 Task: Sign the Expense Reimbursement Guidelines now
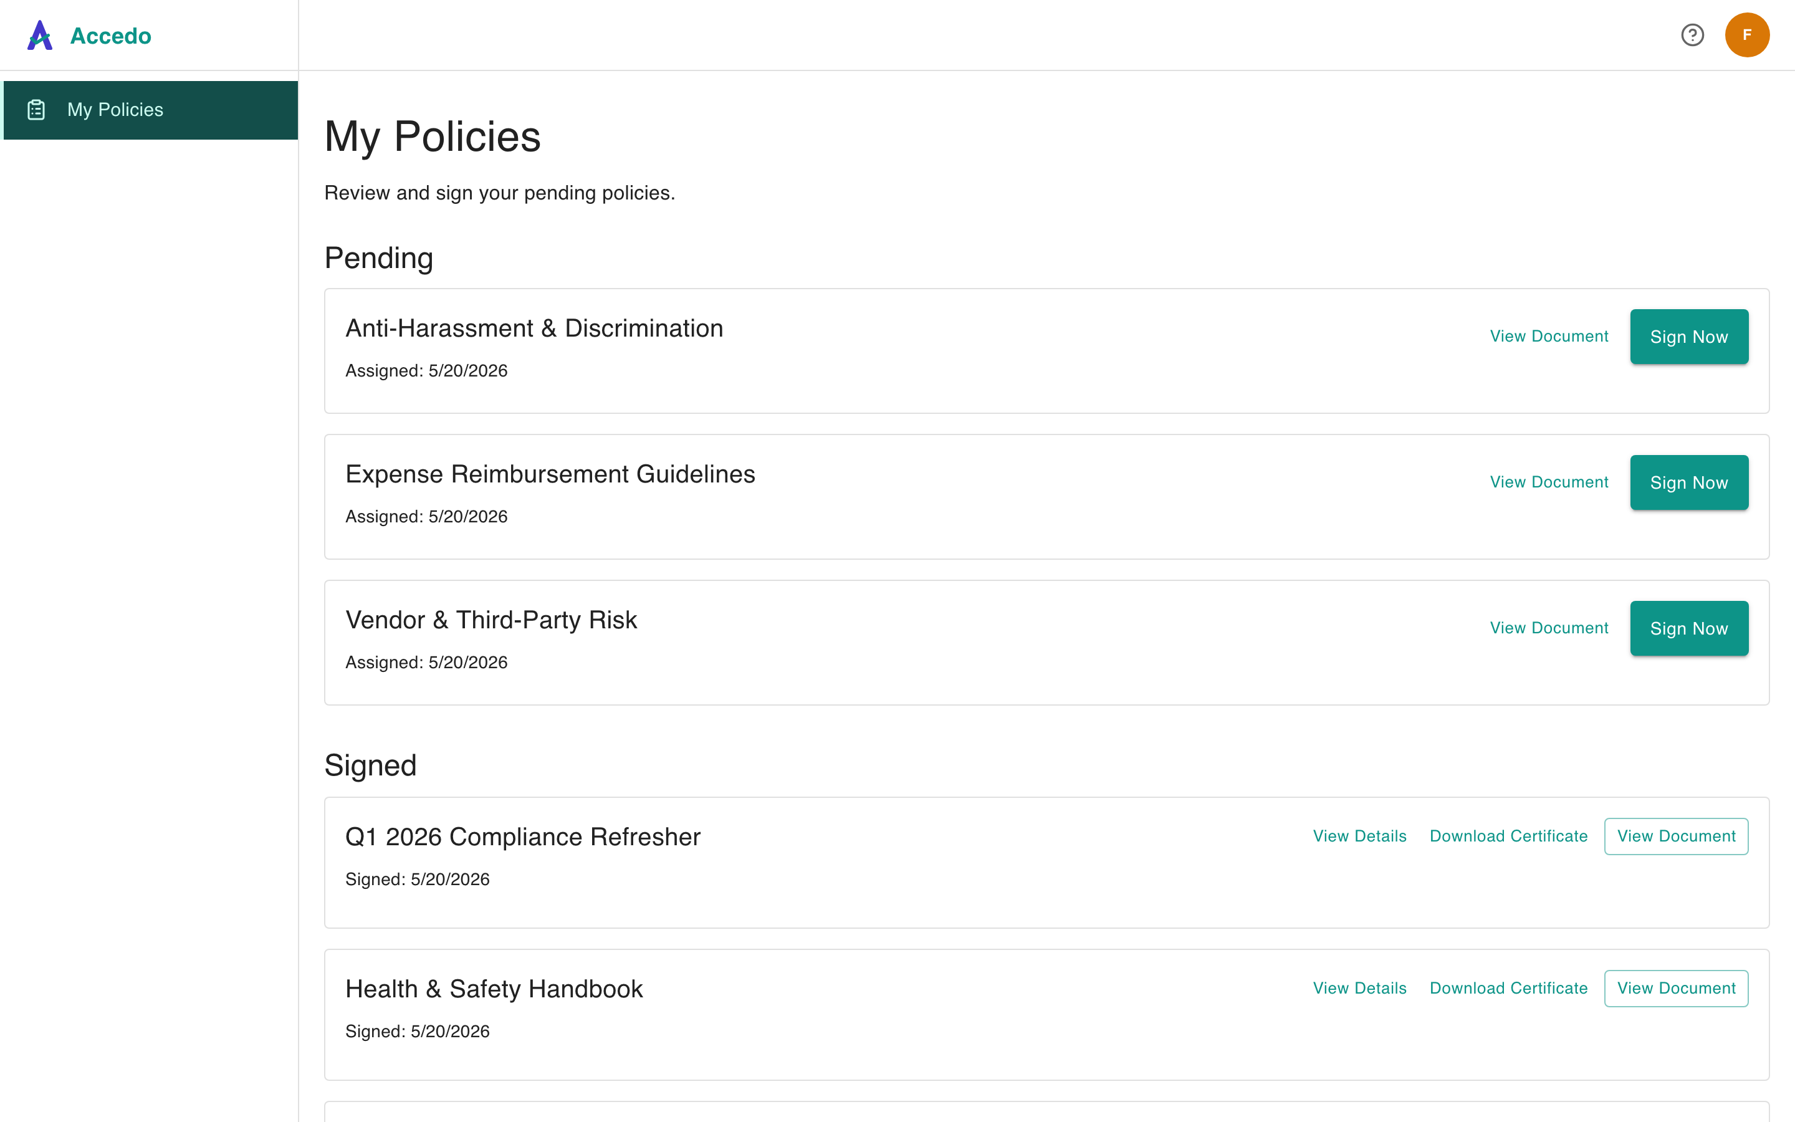1689,482
